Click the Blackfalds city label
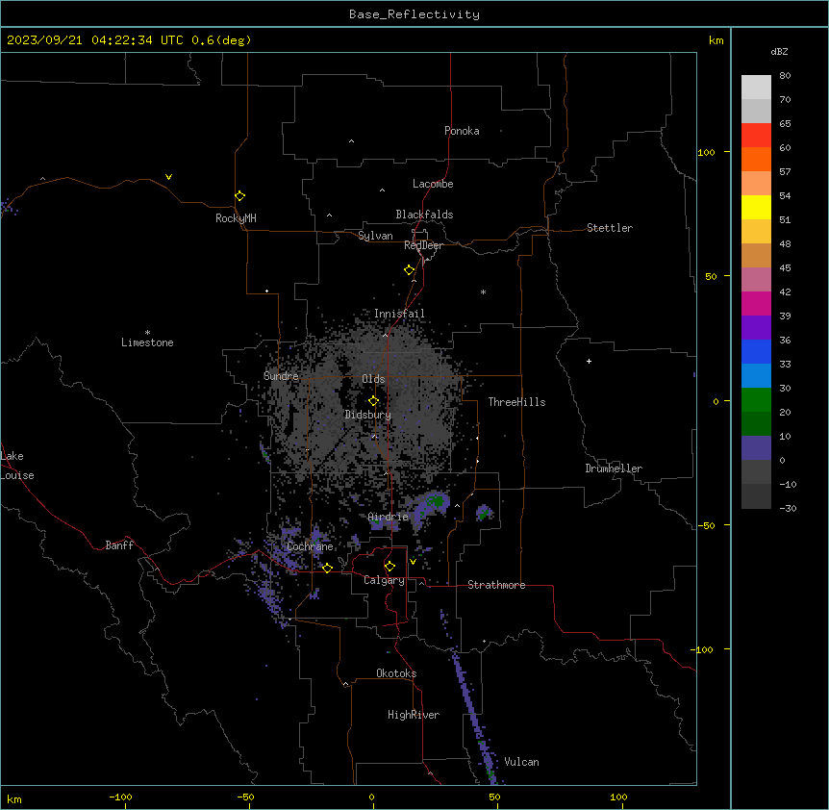 (x=424, y=215)
